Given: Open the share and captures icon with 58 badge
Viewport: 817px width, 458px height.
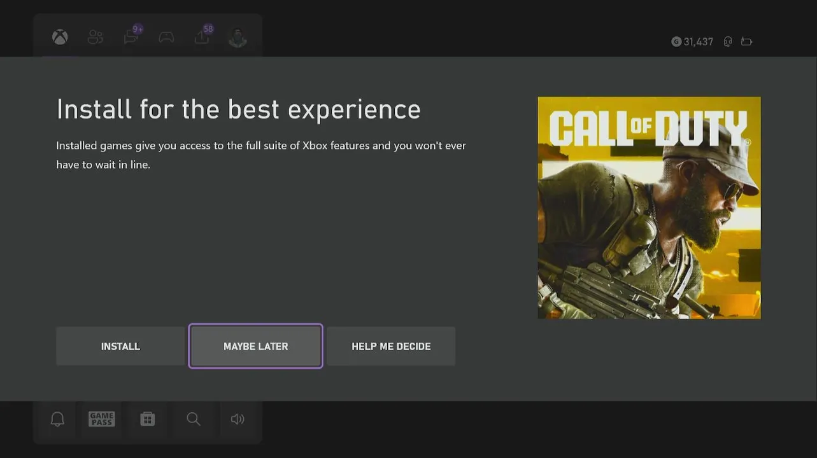Looking at the screenshot, I should [202, 36].
